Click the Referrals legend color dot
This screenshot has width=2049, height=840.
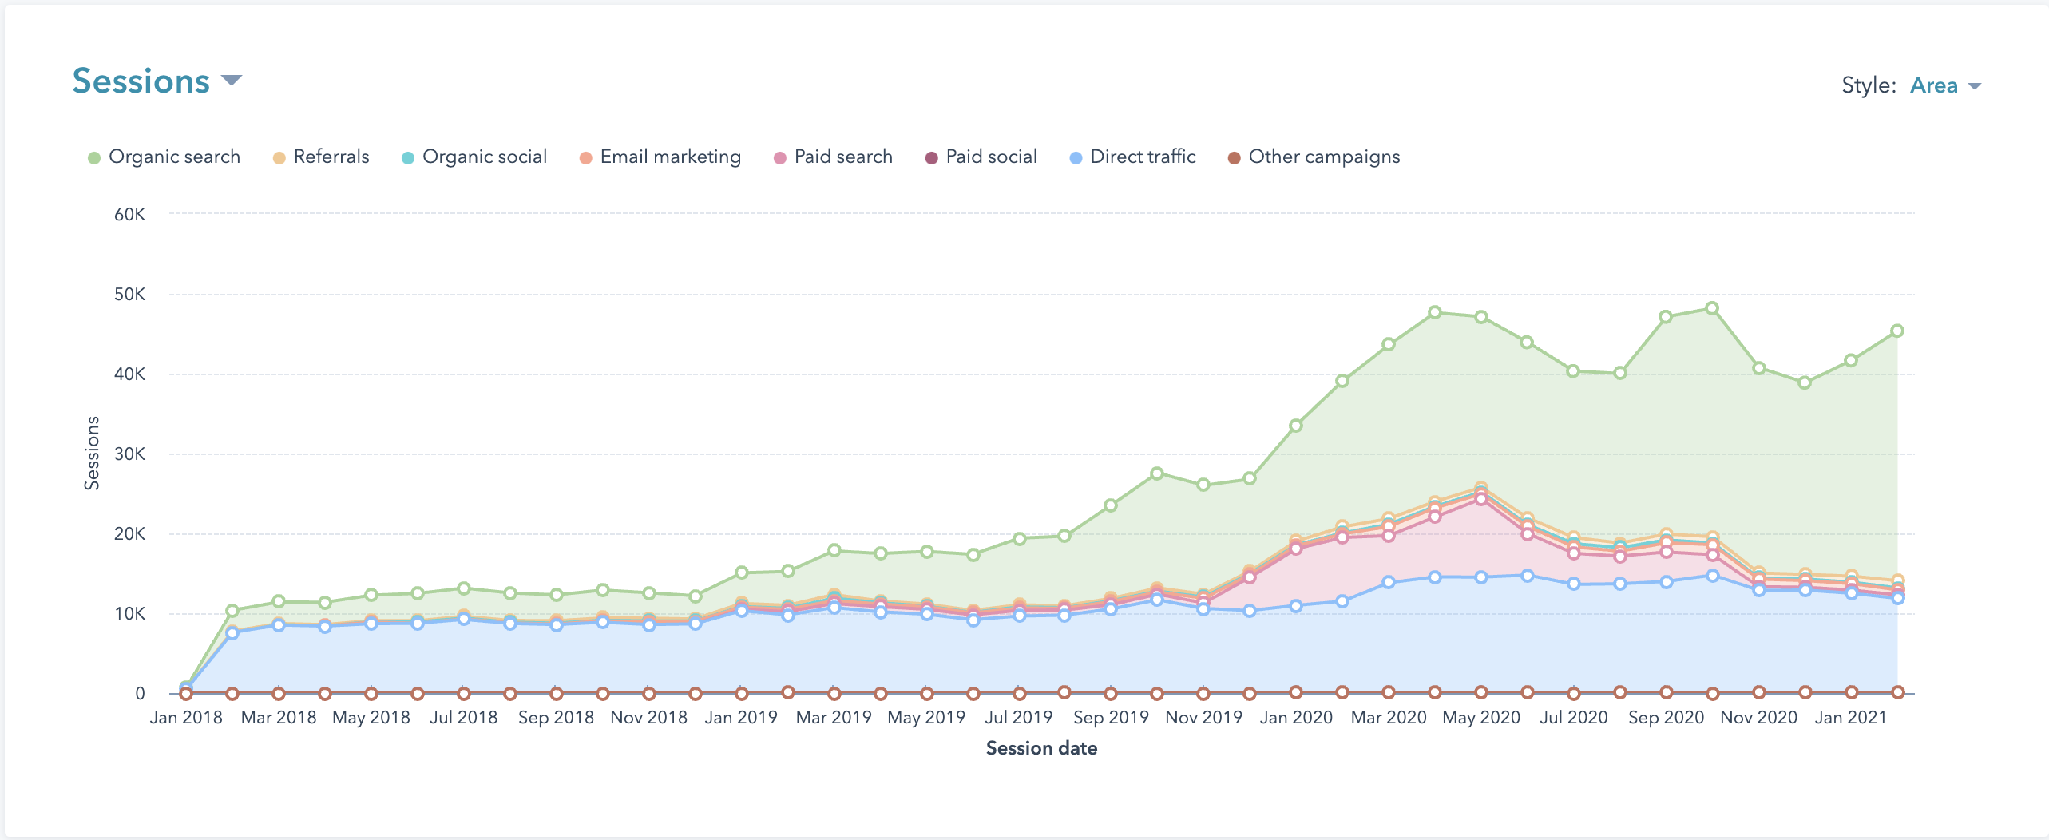click(x=279, y=157)
